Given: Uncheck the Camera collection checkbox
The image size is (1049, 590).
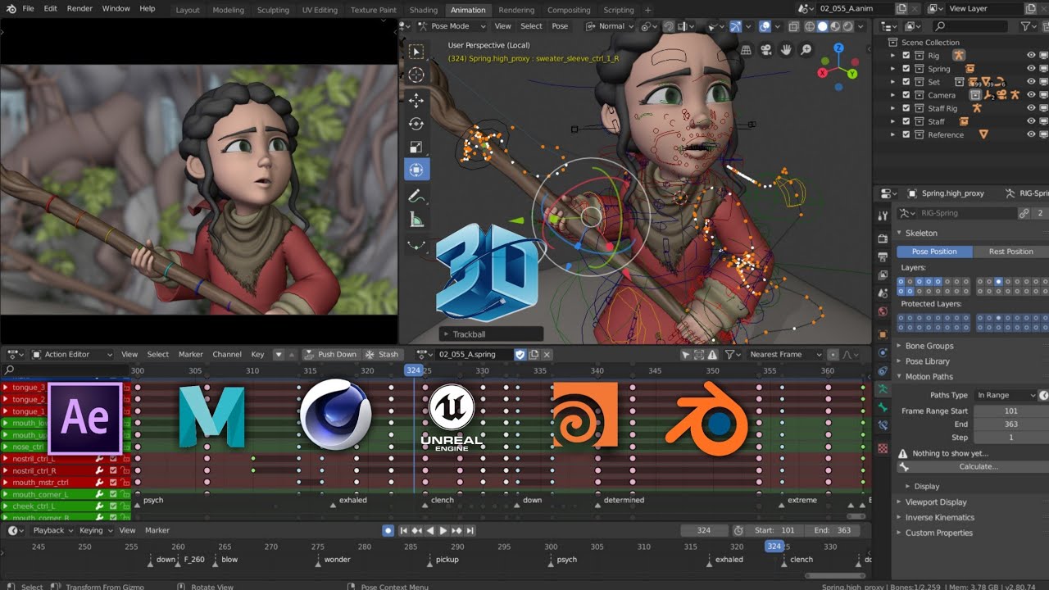Looking at the screenshot, I should click(x=906, y=95).
